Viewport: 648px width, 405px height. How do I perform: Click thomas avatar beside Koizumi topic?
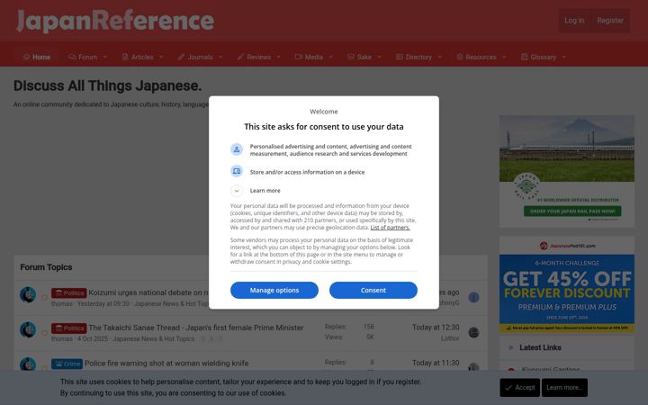click(x=28, y=294)
